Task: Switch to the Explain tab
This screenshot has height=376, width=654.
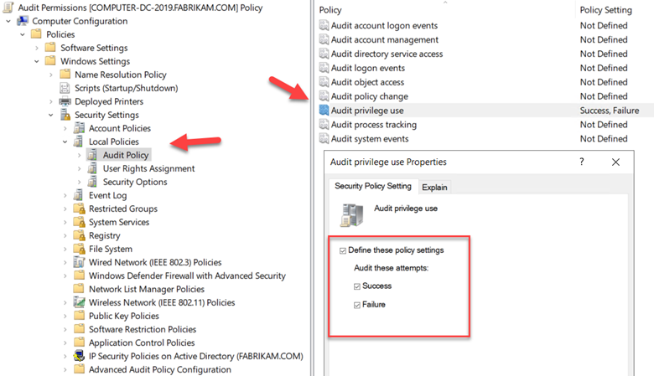Action: (x=434, y=188)
